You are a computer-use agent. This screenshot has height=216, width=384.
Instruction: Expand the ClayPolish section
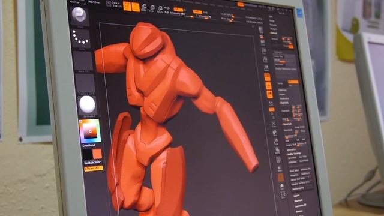click(x=284, y=103)
